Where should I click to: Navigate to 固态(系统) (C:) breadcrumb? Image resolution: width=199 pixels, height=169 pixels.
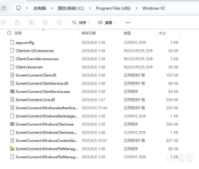(71, 8)
